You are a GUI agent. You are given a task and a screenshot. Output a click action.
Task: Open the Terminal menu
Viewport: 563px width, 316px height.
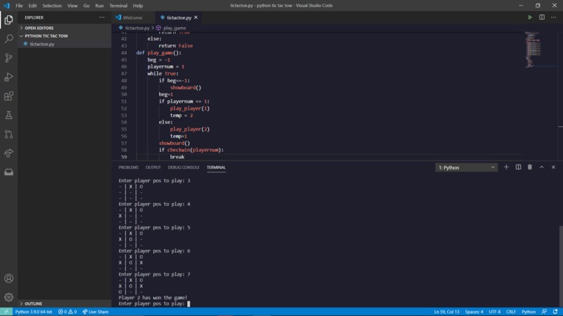[118, 6]
